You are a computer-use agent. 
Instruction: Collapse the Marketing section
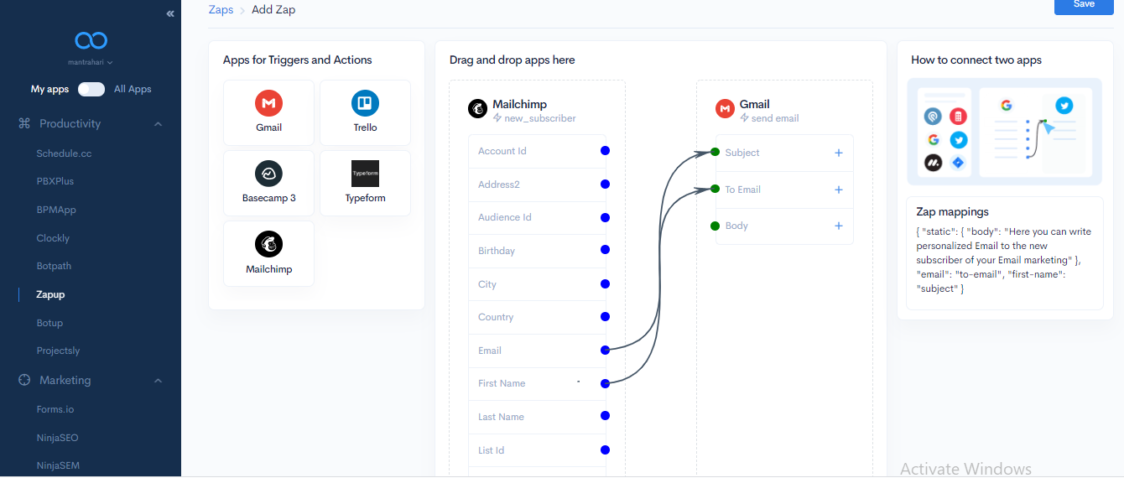(158, 381)
